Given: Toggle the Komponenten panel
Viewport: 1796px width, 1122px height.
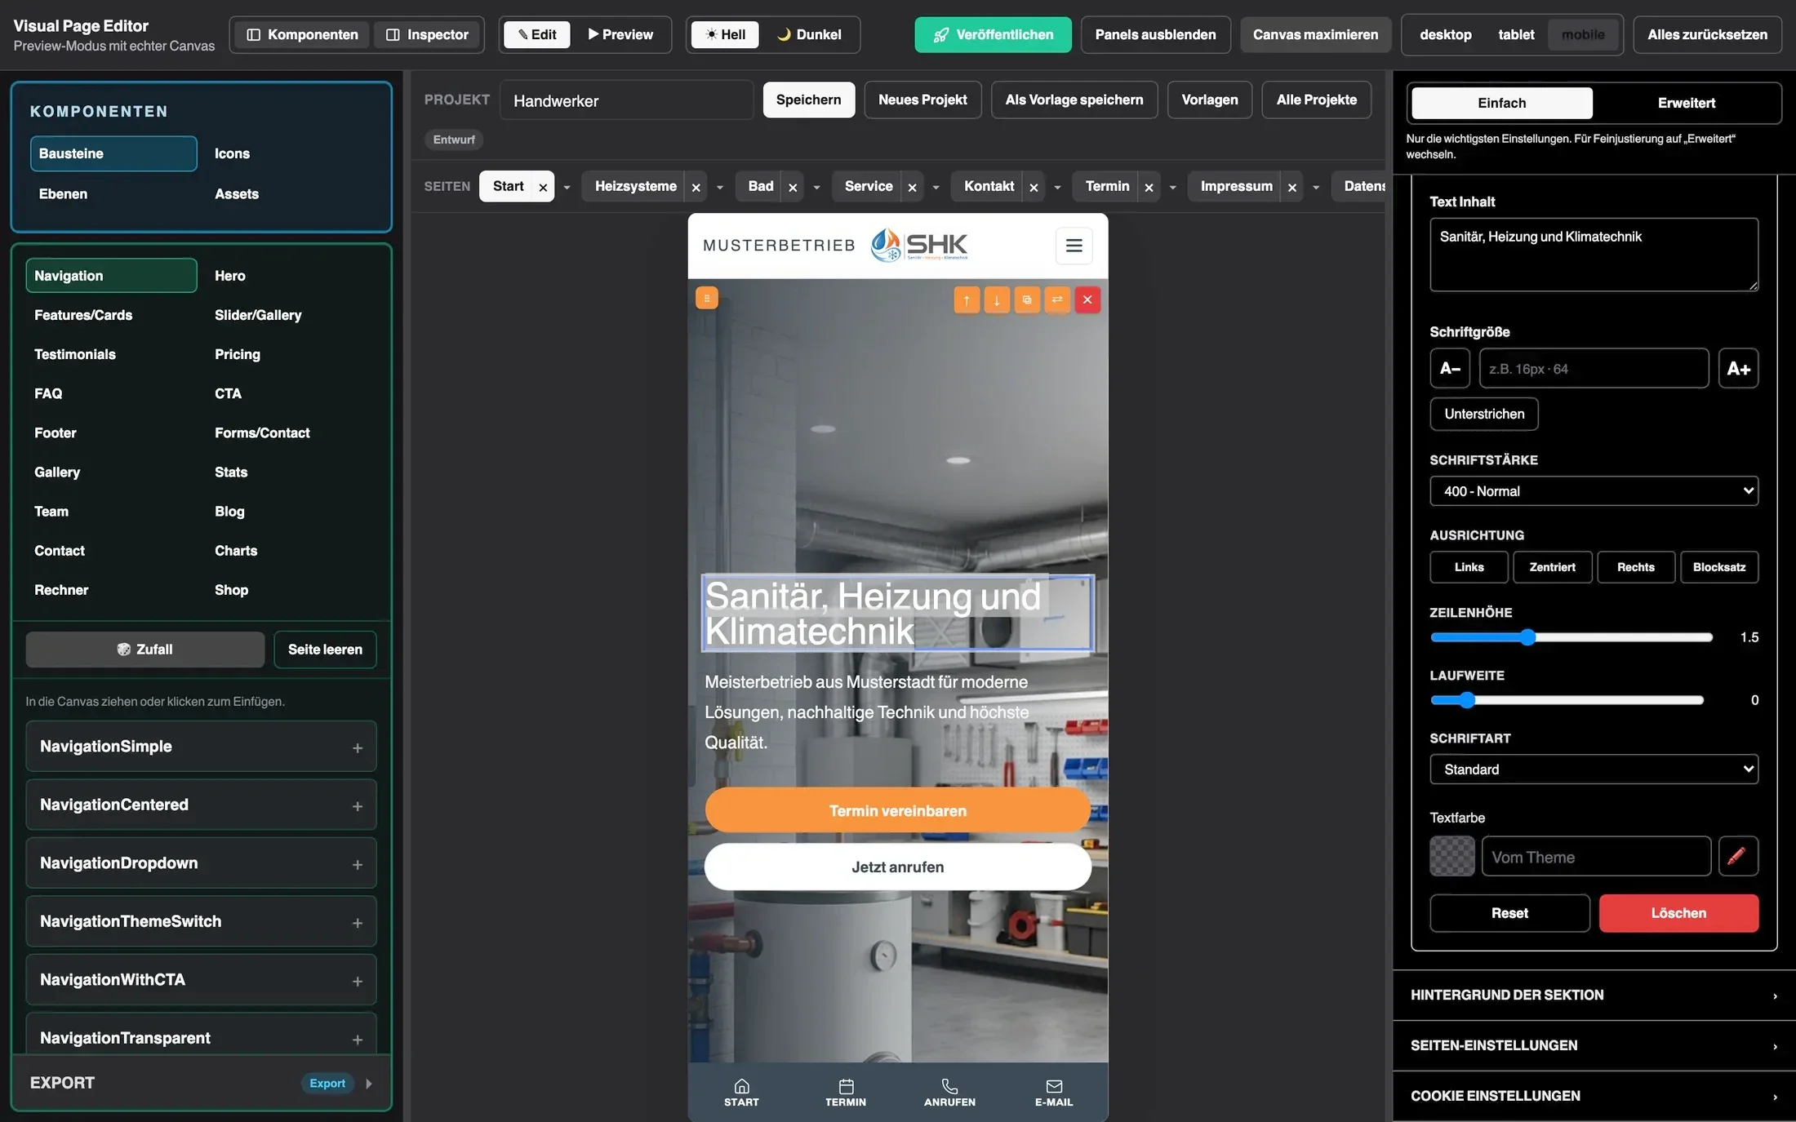Looking at the screenshot, I should [x=302, y=34].
